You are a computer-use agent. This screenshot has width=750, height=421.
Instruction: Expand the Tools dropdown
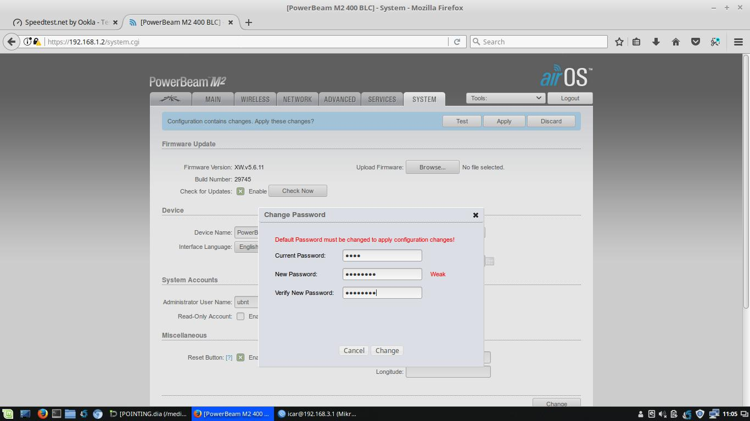click(x=505, y=98)
